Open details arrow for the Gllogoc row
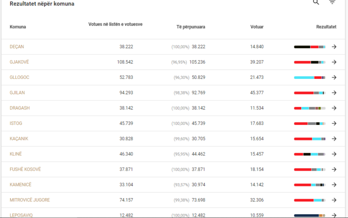The image size is (348, 218). tap(334, 78)
